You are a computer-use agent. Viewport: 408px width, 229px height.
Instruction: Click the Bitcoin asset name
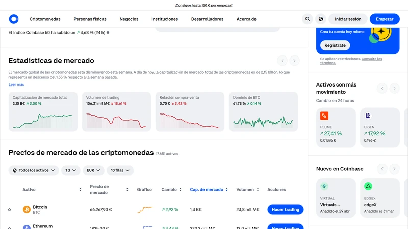40,207
